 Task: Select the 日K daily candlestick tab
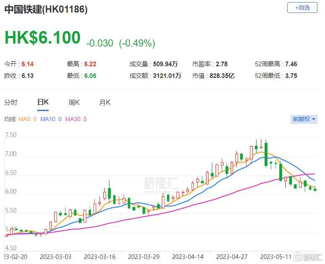click(x=43, y=102)
